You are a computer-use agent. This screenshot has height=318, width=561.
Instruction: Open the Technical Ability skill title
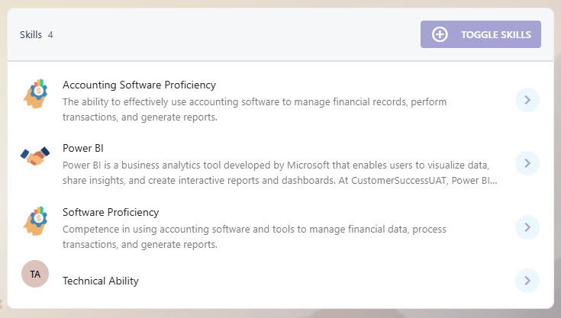(101, 281)
